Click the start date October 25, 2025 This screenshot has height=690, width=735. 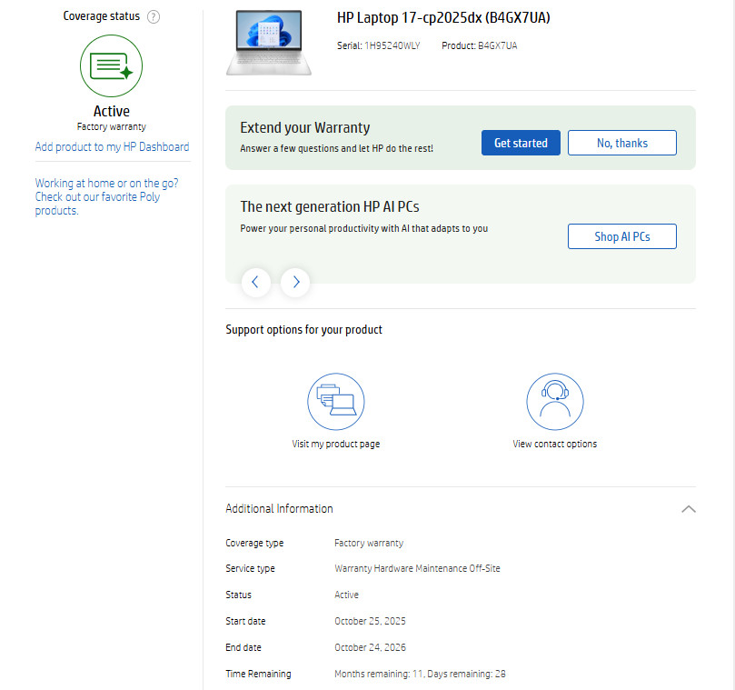point(370,621)
